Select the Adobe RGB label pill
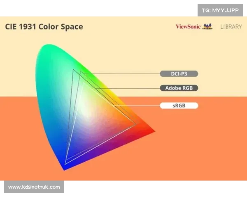 (x=179, y=88)
